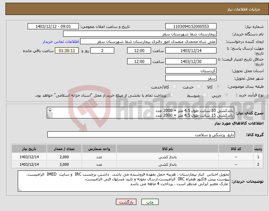The width and height of the screenshot is (269, 211).
Task: Select the خدمت radio button
Action: click(198, 86)
